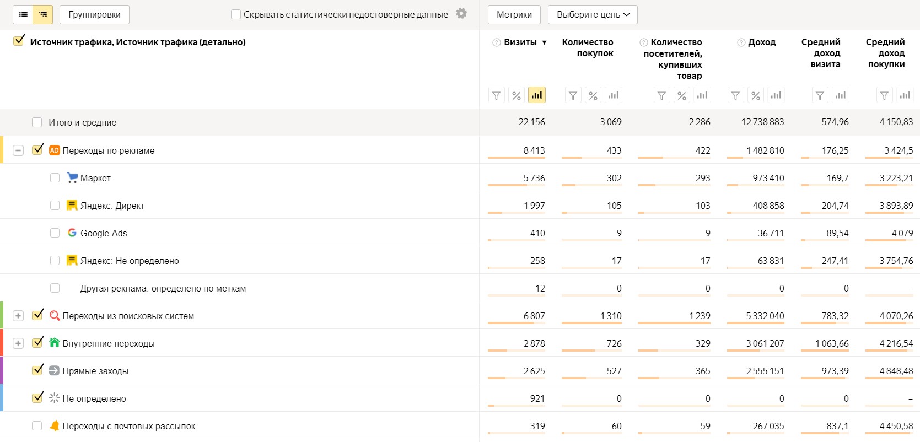Sort by Доход column header
This screenshot has height=442, width=920.
click(x=762, y=42)
